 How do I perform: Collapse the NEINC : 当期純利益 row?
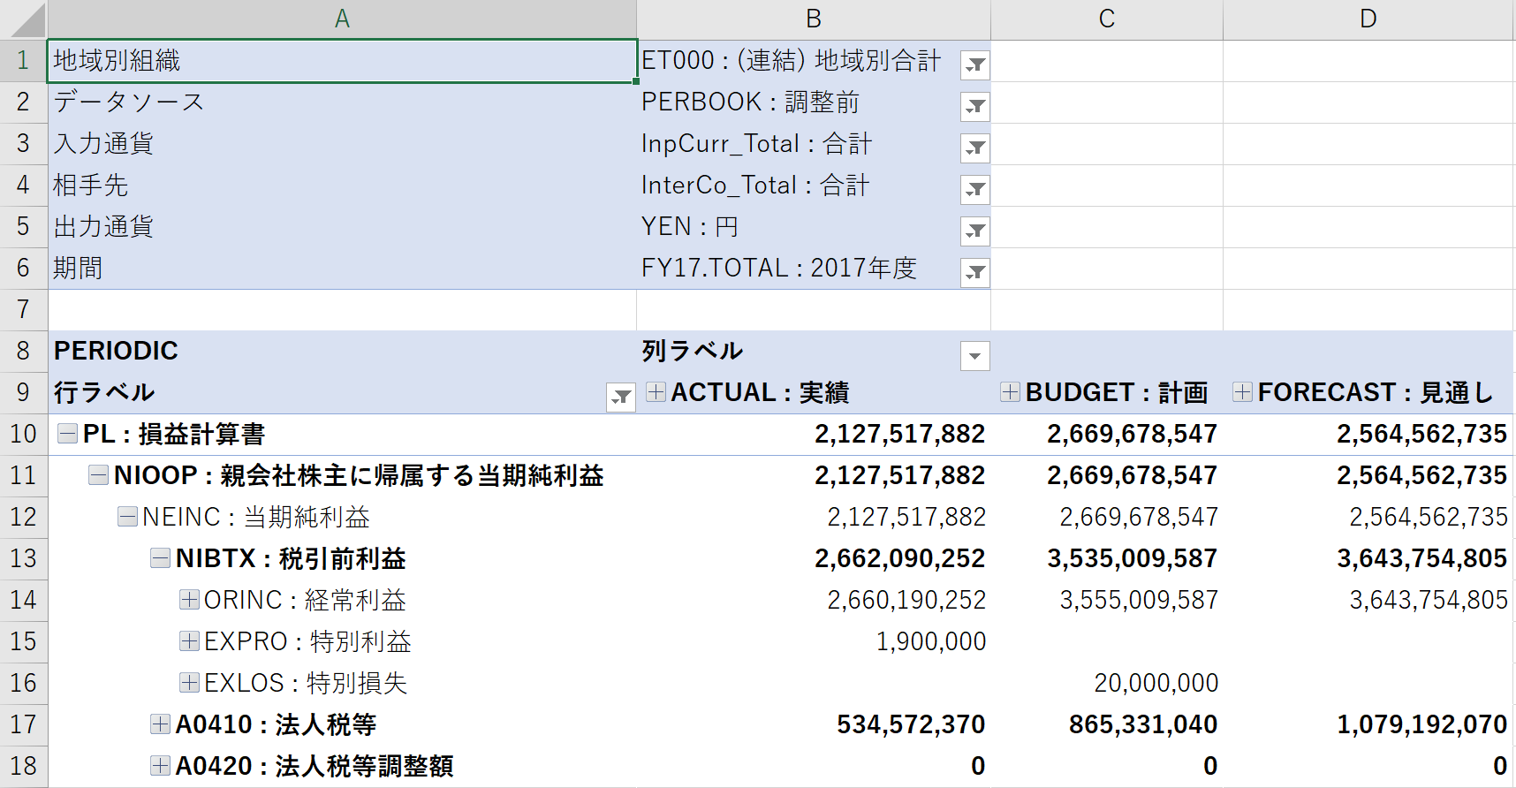127,516
